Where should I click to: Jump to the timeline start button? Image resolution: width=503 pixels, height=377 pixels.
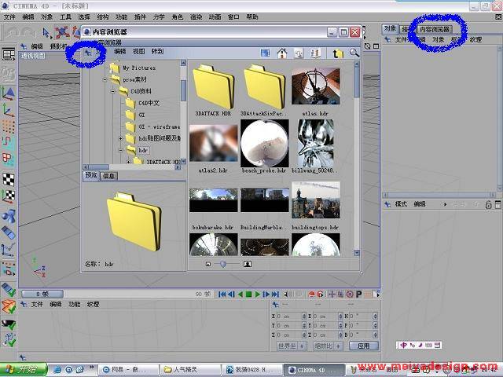tap(222, 294)
